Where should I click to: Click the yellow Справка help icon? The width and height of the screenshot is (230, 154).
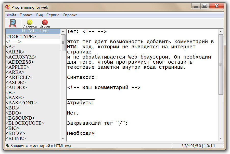[x=30, y=23]
